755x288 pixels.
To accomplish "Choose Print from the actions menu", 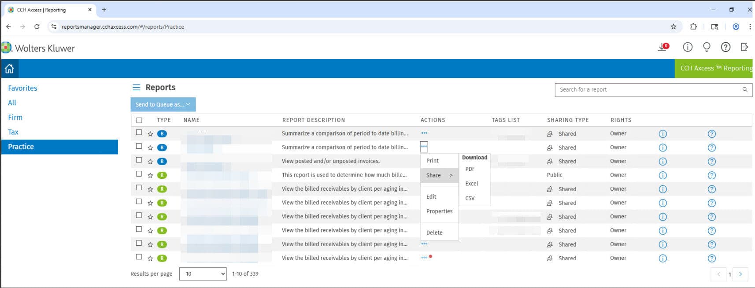I will click(433, 161).
